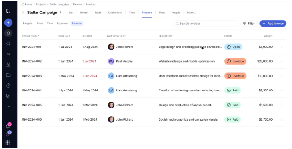Switch to the Files tab
The image size is (292, 149).
click(x=162, y=13)
